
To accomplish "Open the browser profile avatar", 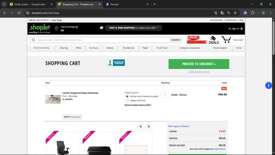I will (263, 13).
